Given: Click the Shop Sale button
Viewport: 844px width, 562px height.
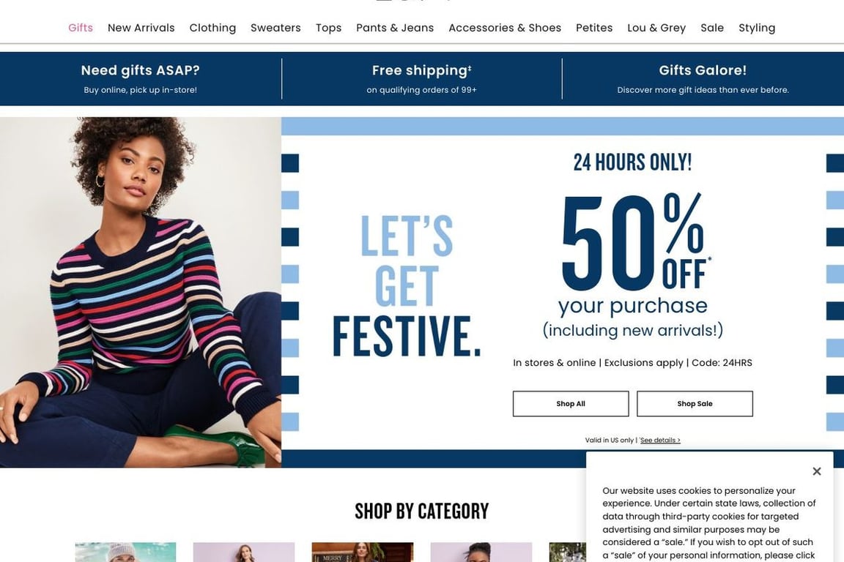Looking at the screenshot, I should pyautogui.click(x=695, y=404).
